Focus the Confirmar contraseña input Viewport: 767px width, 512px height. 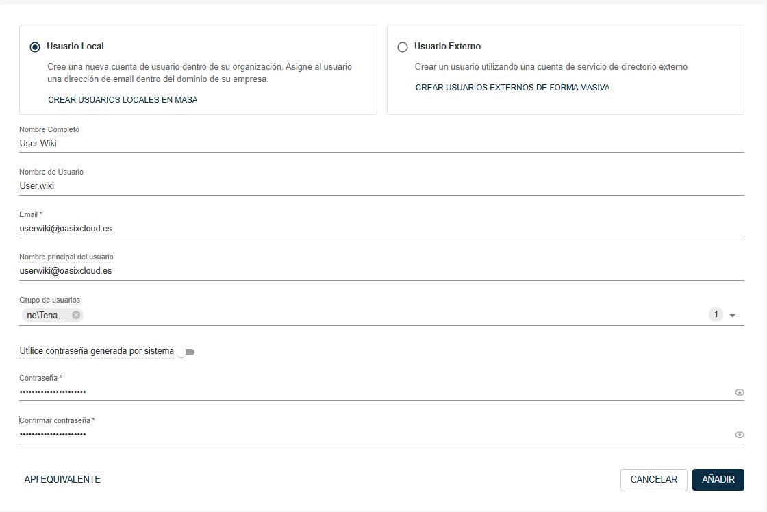[x=370, y=435]
